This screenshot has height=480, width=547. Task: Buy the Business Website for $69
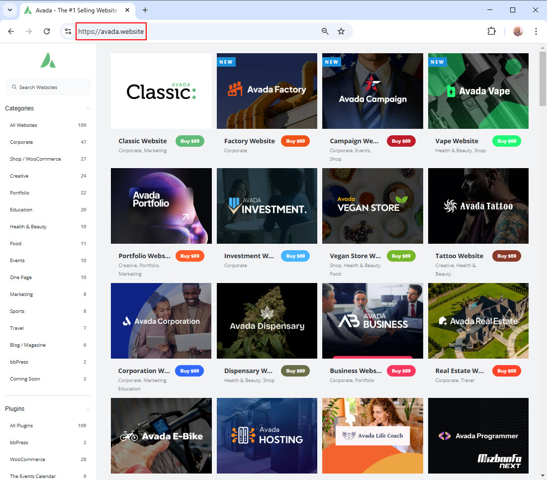pyautogui.click(x=401, y=371)
